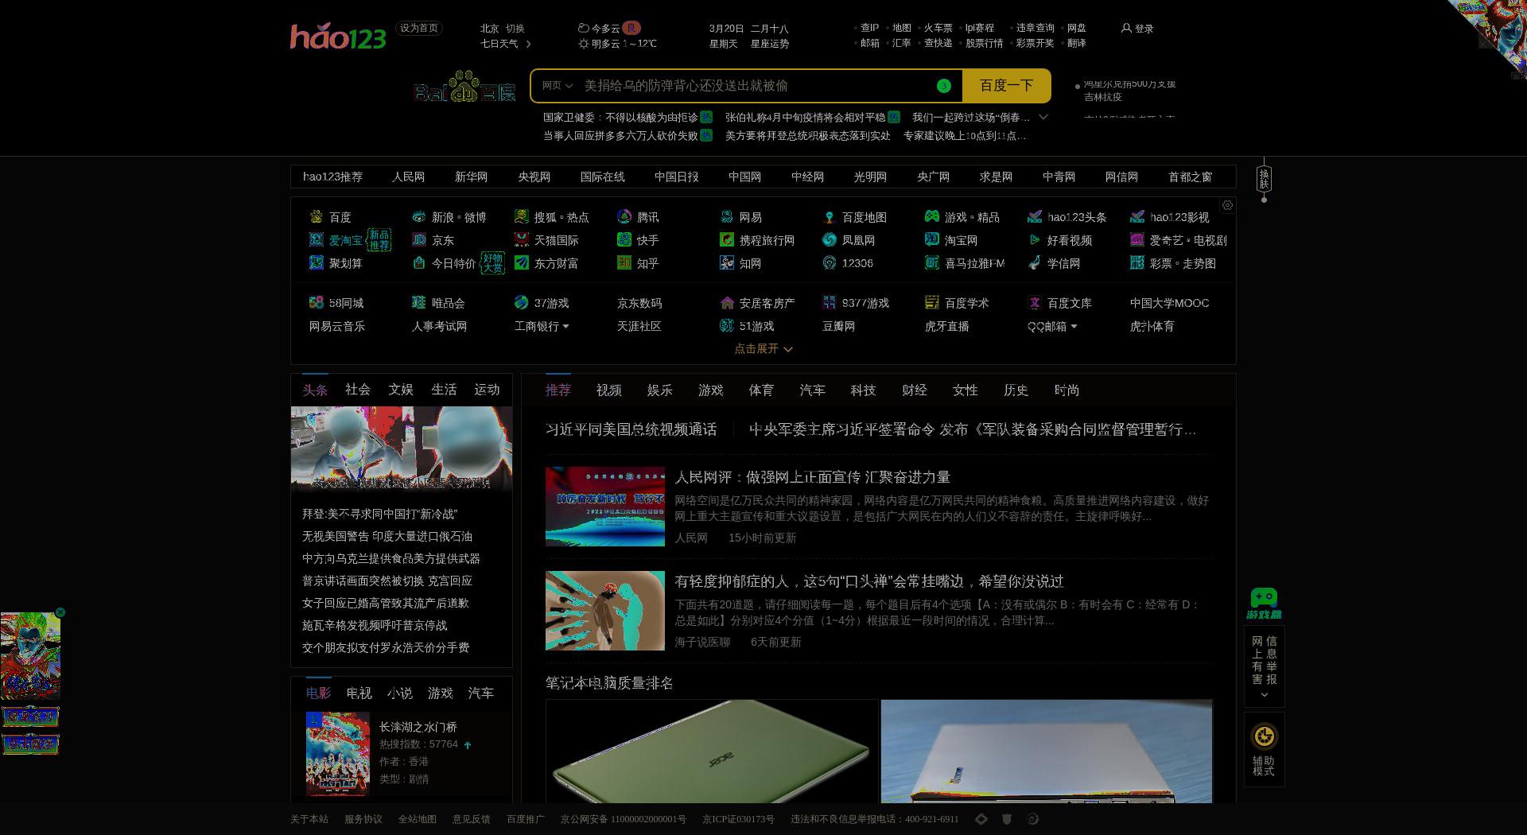The width and height of the screenshot is (1527, 835).
Task: Open 新浪·微博 icon link
Action: [418, 217]
